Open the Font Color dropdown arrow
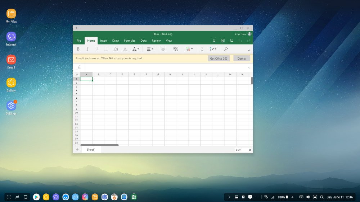The image size is (360, 202). pyautogui.click(x=138, y=49)
